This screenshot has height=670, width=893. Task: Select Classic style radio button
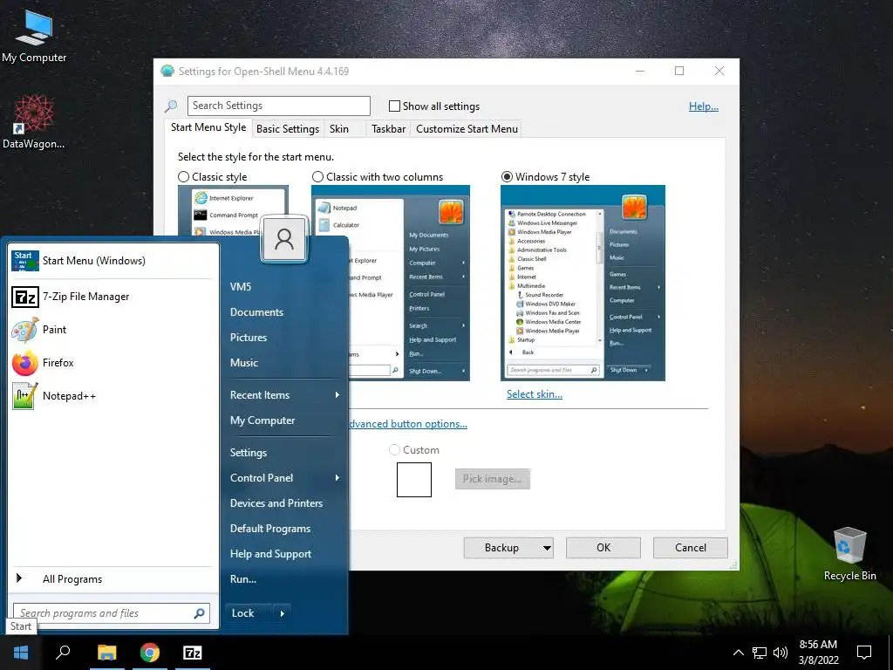pos(183,177)
